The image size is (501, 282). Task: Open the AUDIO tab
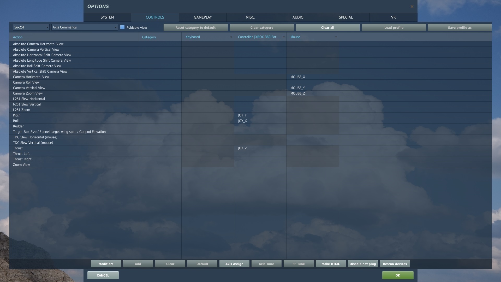pos(298,17)
